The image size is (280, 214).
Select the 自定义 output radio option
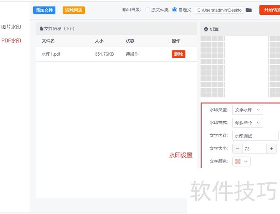pyautogui.click(x=175, y=10)
